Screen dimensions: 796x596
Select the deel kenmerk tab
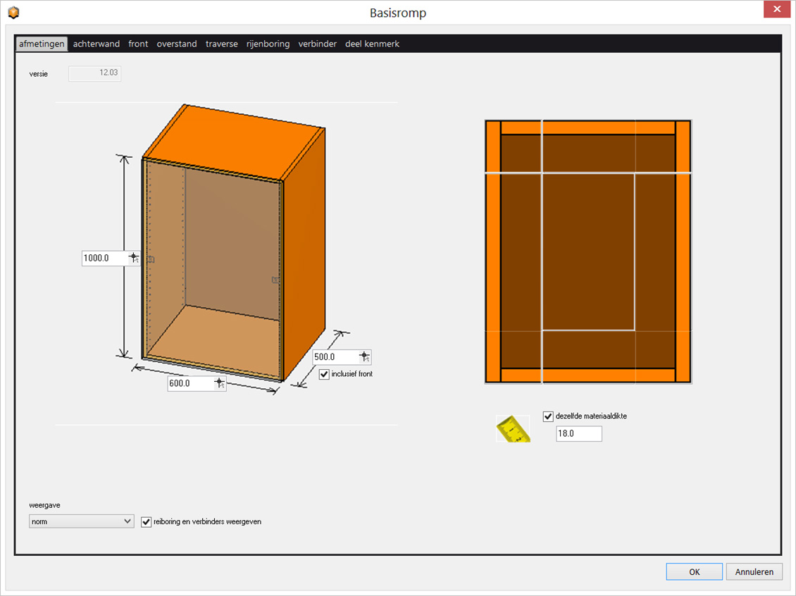(372, 43)
